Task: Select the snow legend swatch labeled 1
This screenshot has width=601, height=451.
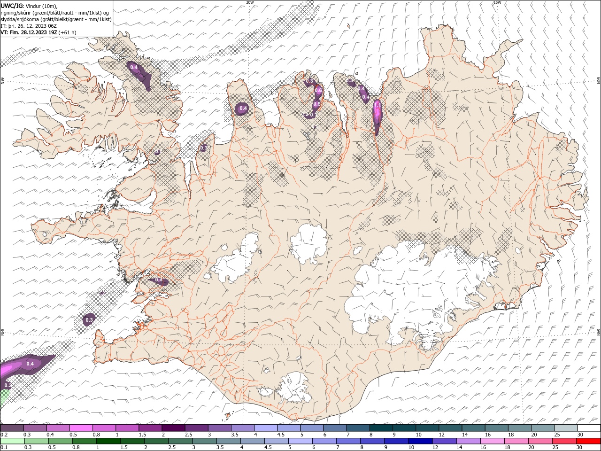Action: 127,428
